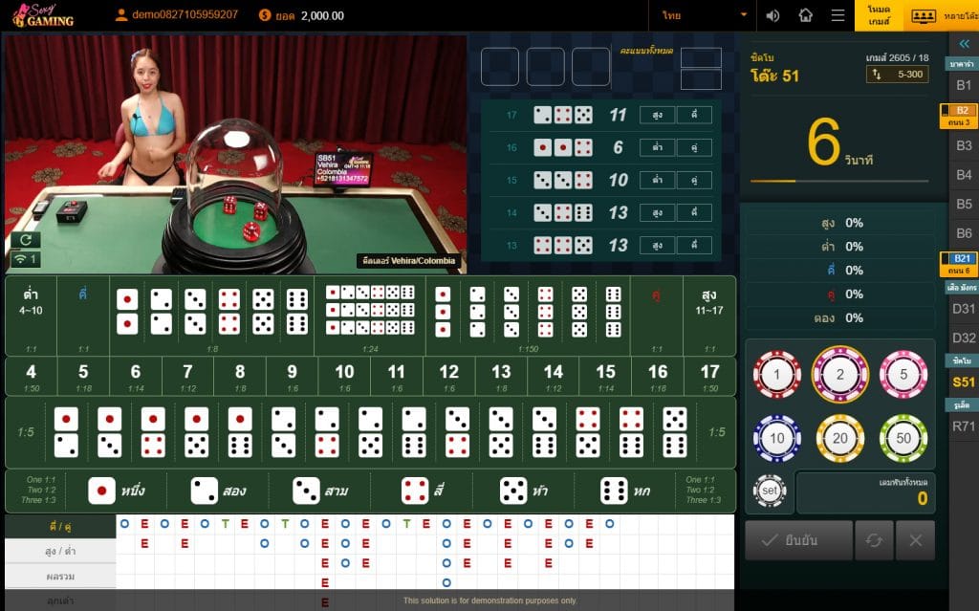Choose the red 1 value chip
The height and width of the screenshot is (611, 979).
(x=776, y=375)
